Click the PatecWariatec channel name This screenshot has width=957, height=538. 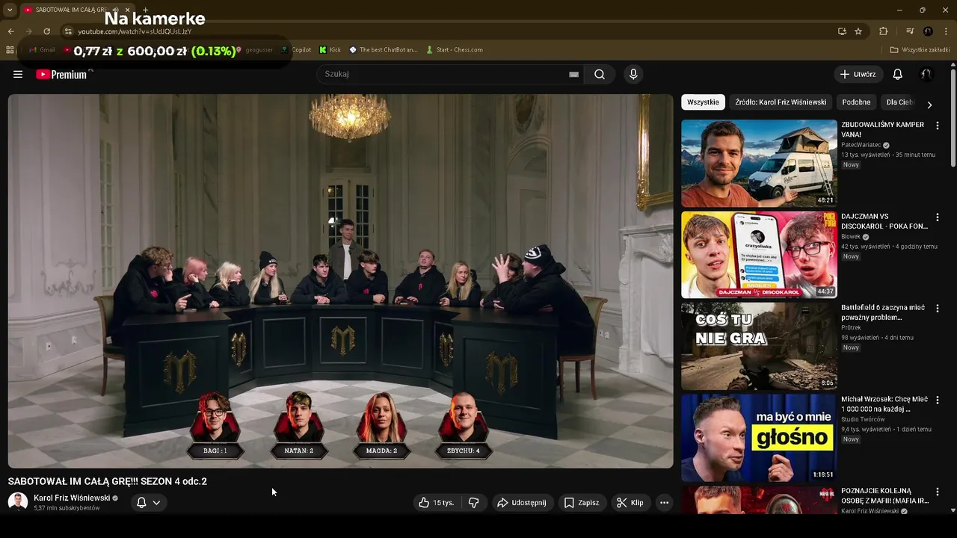861,145
